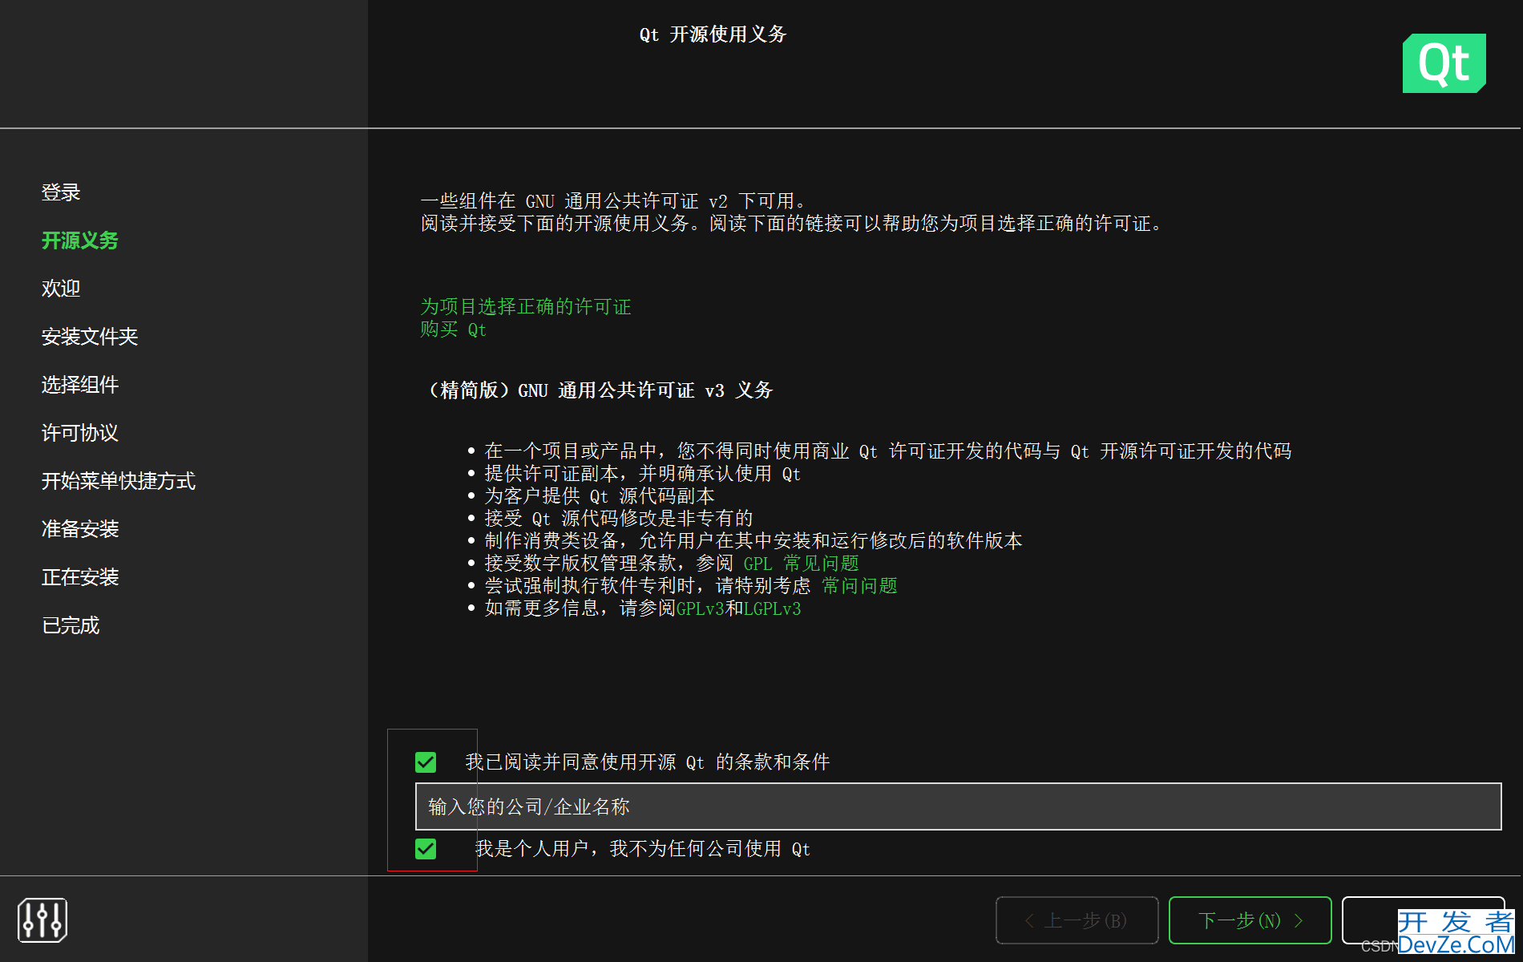Select the 登录 step in sidebar

61,192
